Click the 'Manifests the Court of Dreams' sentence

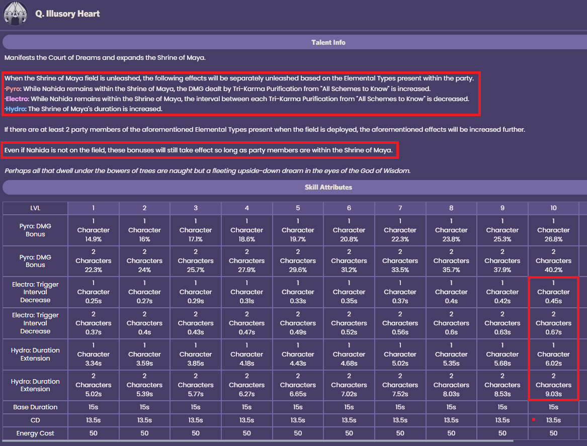(x=105, y=58)
